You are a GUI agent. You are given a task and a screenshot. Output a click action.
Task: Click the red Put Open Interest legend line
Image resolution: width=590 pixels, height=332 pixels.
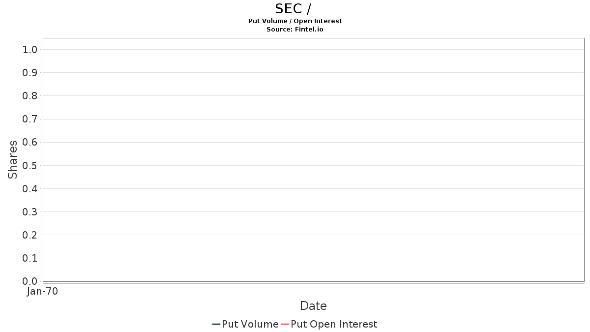[285, 324]
